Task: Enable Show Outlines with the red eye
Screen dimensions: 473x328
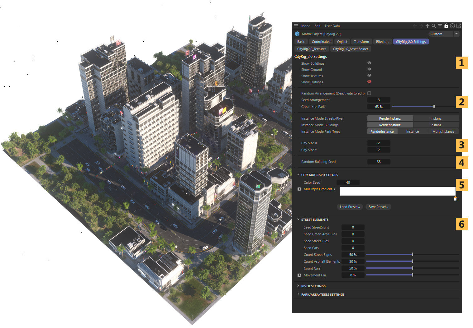Action: tap(369, 82)
